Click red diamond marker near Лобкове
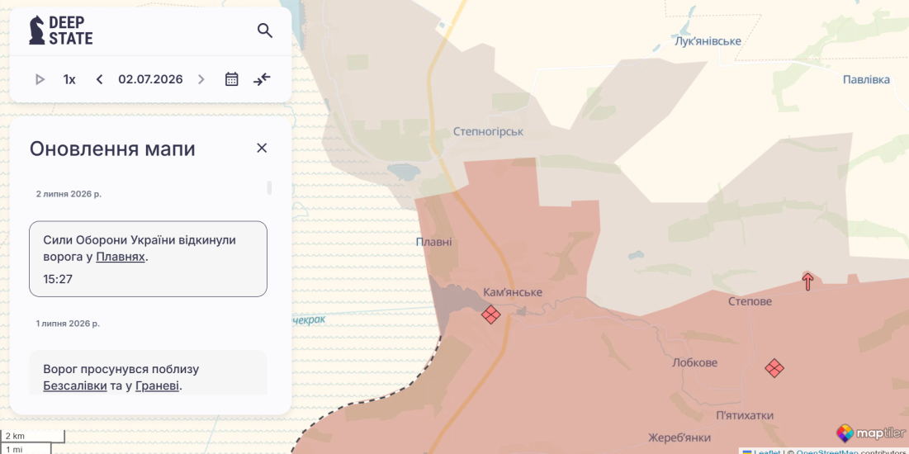This screenshot has height=454, width=909. pos(774,367)
